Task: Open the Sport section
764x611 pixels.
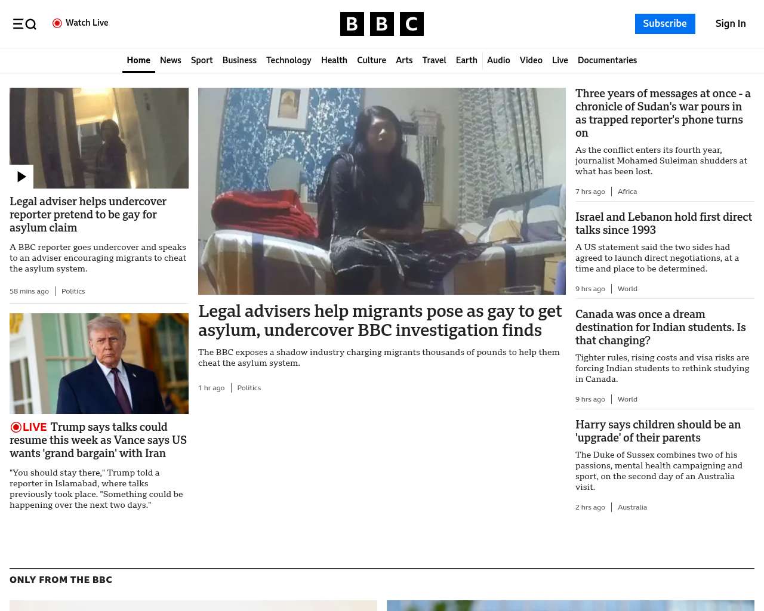Action: pos(202,60)
